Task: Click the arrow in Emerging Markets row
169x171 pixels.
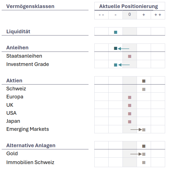Action: (136, 129)
